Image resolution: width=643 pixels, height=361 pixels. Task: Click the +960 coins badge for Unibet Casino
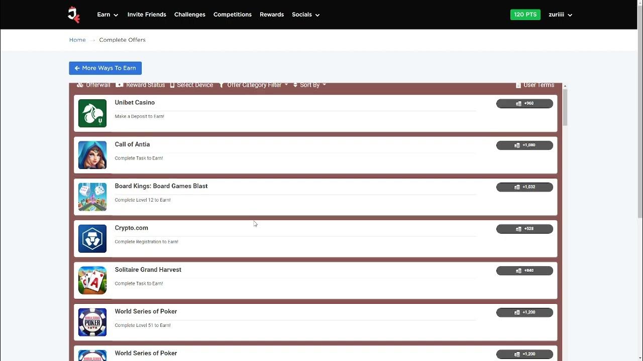coord(524,103)
